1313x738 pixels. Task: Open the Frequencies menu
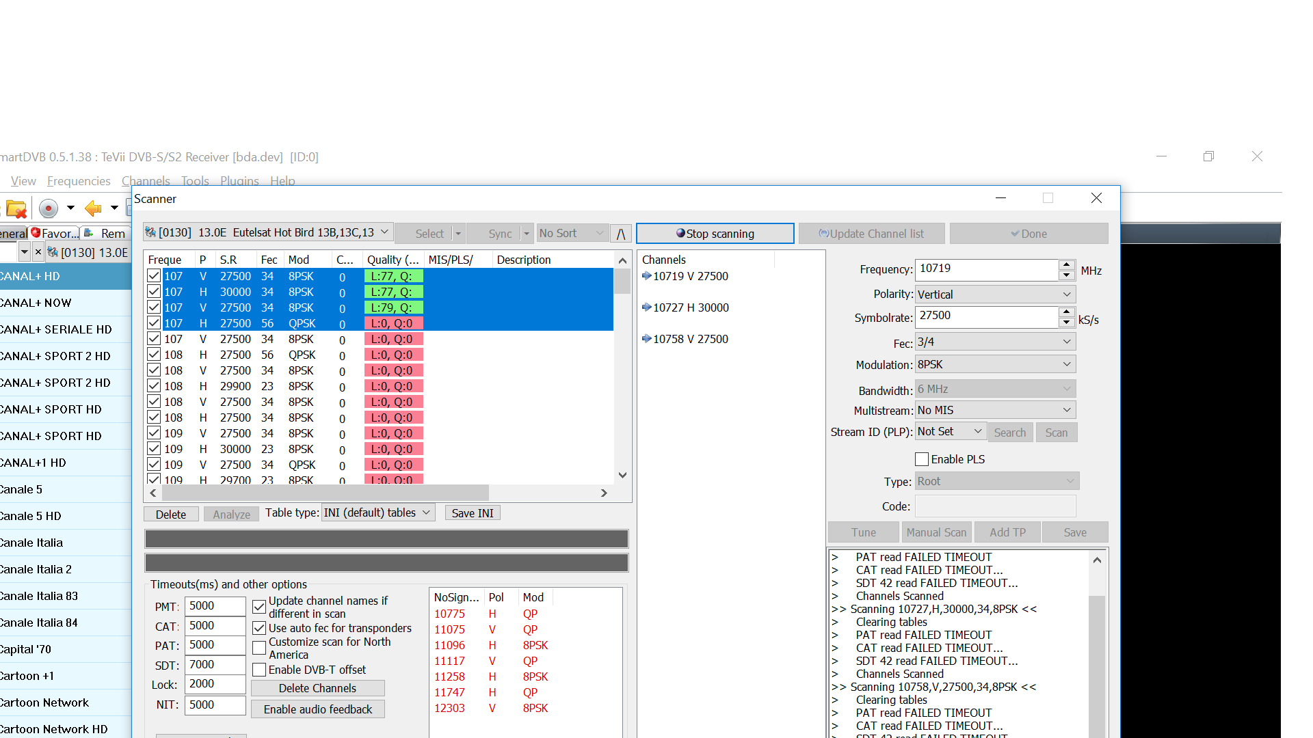click(x=79, y=181)
